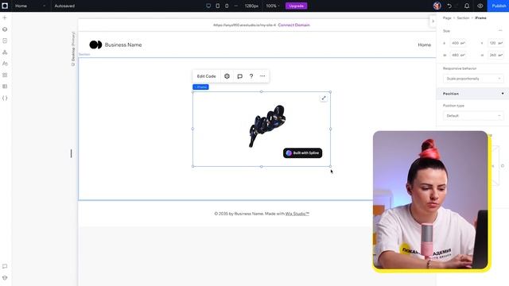Open the Position type Default dropdown
This screenshot has height=286, width=509.
473,116
